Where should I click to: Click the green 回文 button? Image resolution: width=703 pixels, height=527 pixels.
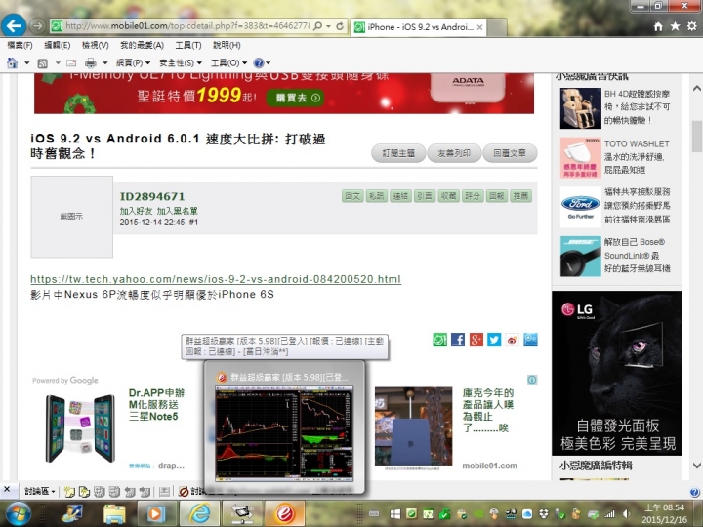(352, 196)
